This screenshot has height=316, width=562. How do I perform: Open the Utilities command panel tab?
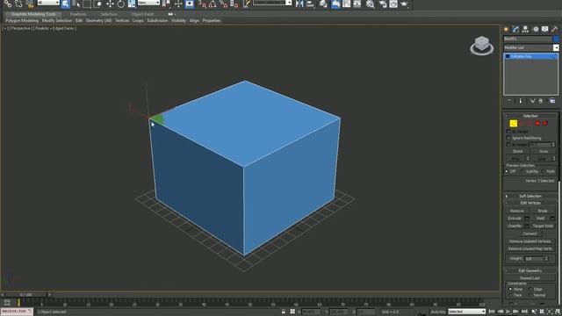click(x=554, y=29)
